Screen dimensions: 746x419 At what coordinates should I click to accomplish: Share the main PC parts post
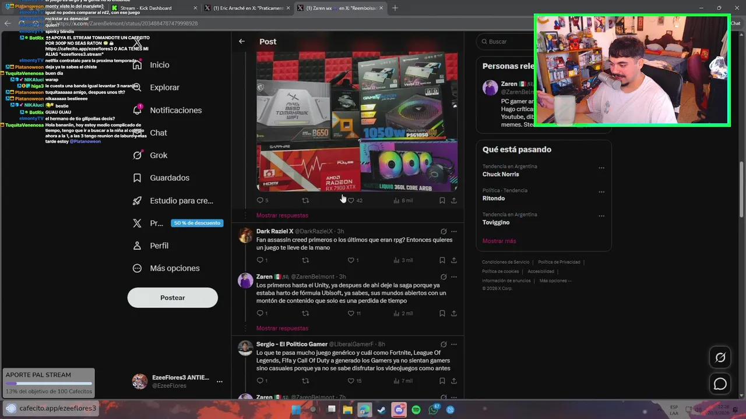pyautogui.click(x=454, y=200)
